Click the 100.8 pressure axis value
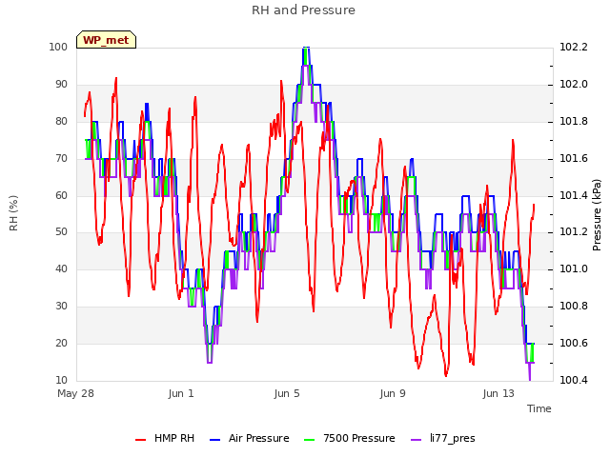Screen dimensions: 610x457 pos(574,307)
